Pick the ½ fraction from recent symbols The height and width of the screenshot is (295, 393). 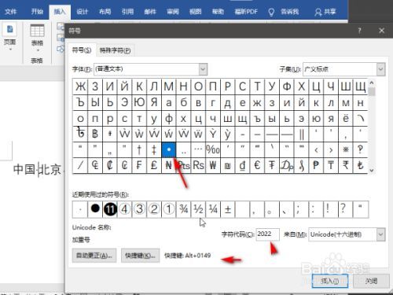[198, 209]
